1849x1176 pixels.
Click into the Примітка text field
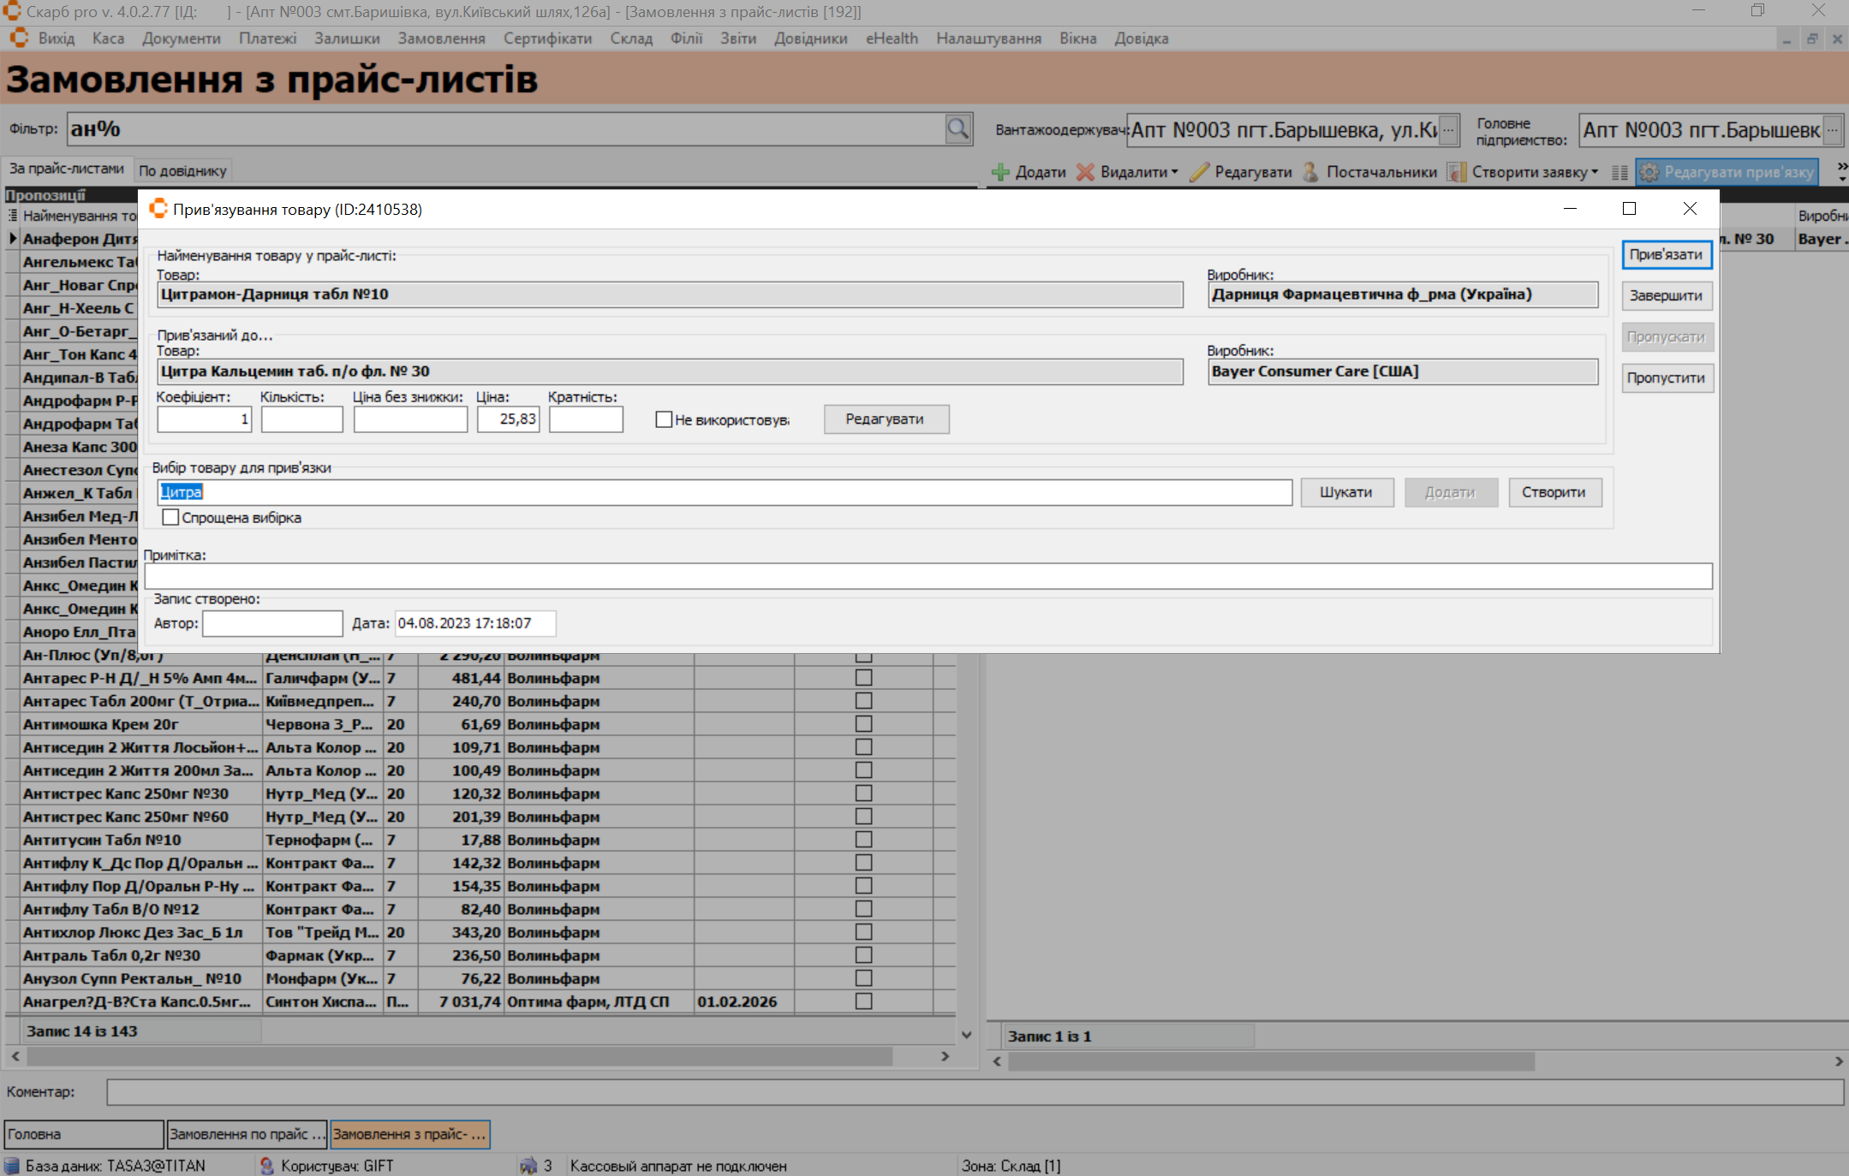tap(927, 576)
